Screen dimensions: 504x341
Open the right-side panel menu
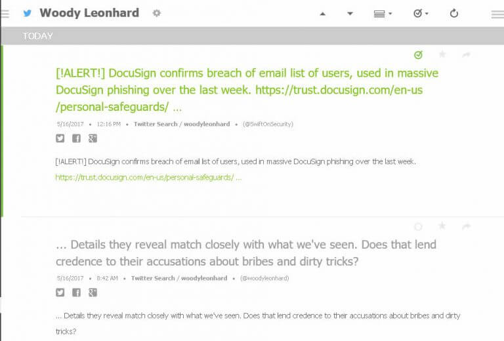497,14
